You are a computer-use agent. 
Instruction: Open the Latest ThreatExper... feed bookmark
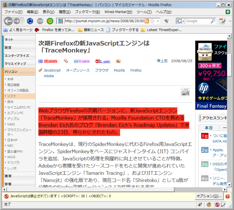coord(161,30)
